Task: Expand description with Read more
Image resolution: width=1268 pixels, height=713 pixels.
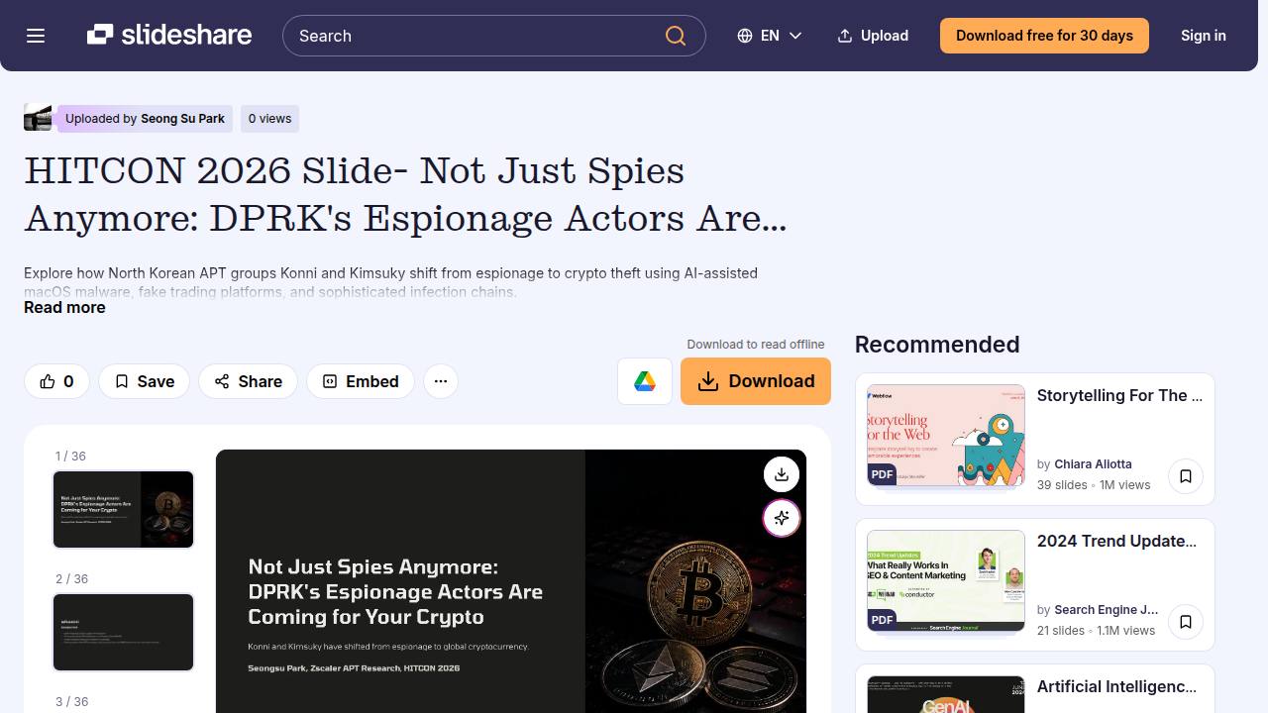Action: tap(64, 307)
